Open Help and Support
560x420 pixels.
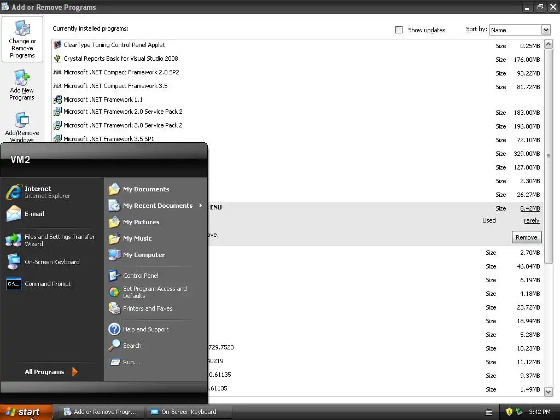(138, 329)
